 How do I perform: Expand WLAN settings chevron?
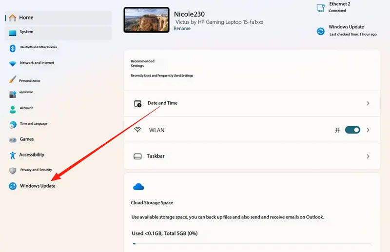tap(368, 130)
